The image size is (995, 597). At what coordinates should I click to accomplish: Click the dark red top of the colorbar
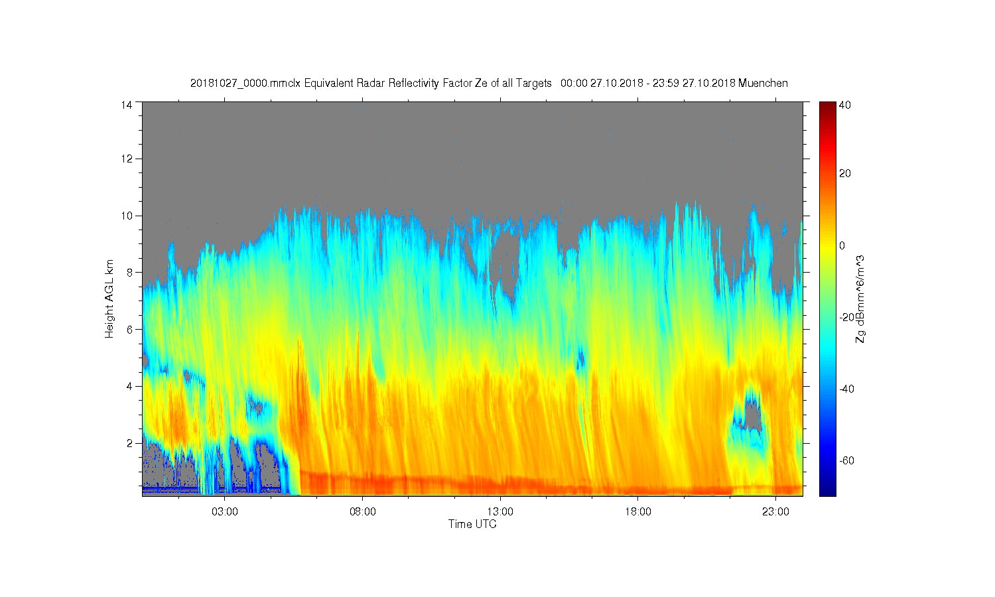(x=827, y=106)
